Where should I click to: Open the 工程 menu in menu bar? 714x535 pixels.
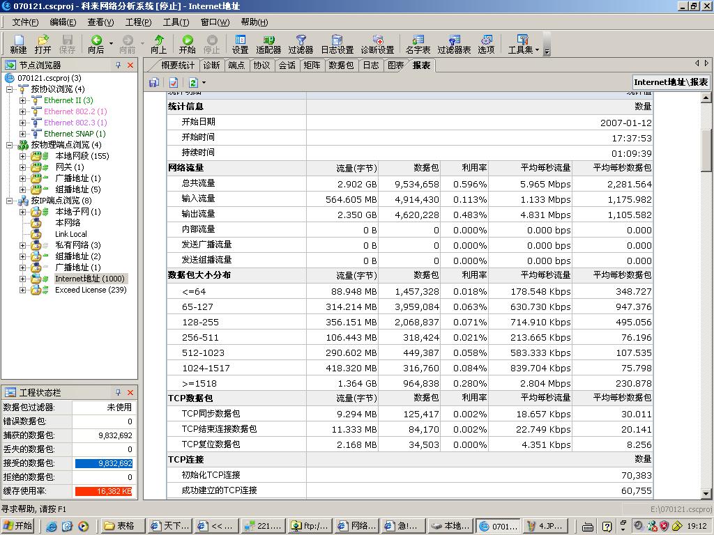(138, 22)
